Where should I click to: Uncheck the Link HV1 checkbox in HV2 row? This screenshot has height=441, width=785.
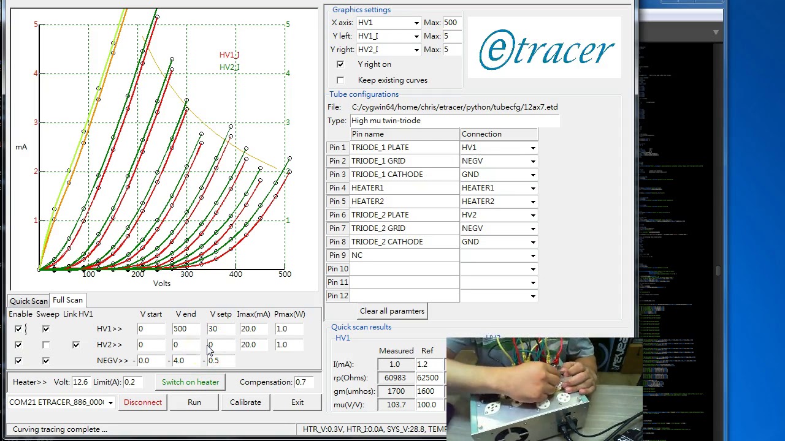tap(76, 345)
